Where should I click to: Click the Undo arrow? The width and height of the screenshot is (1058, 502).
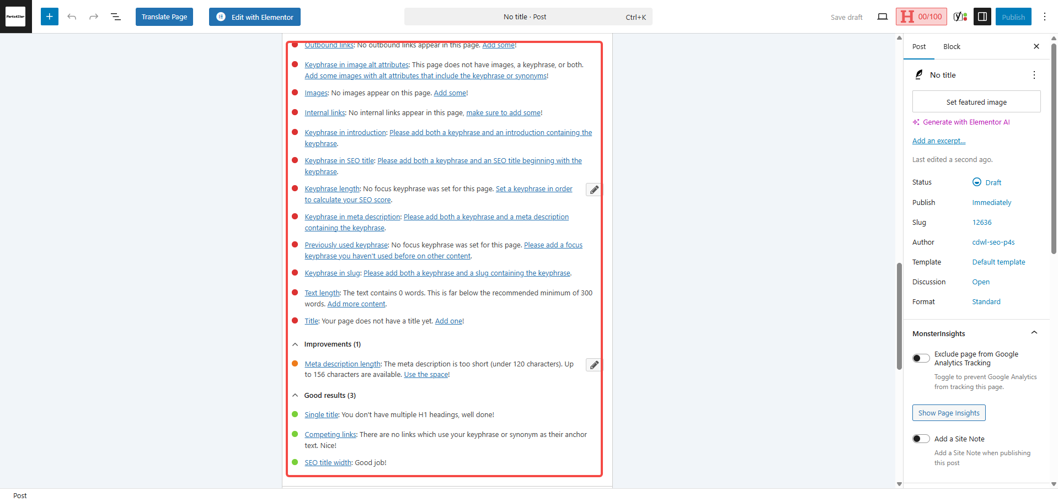(72, 17)
